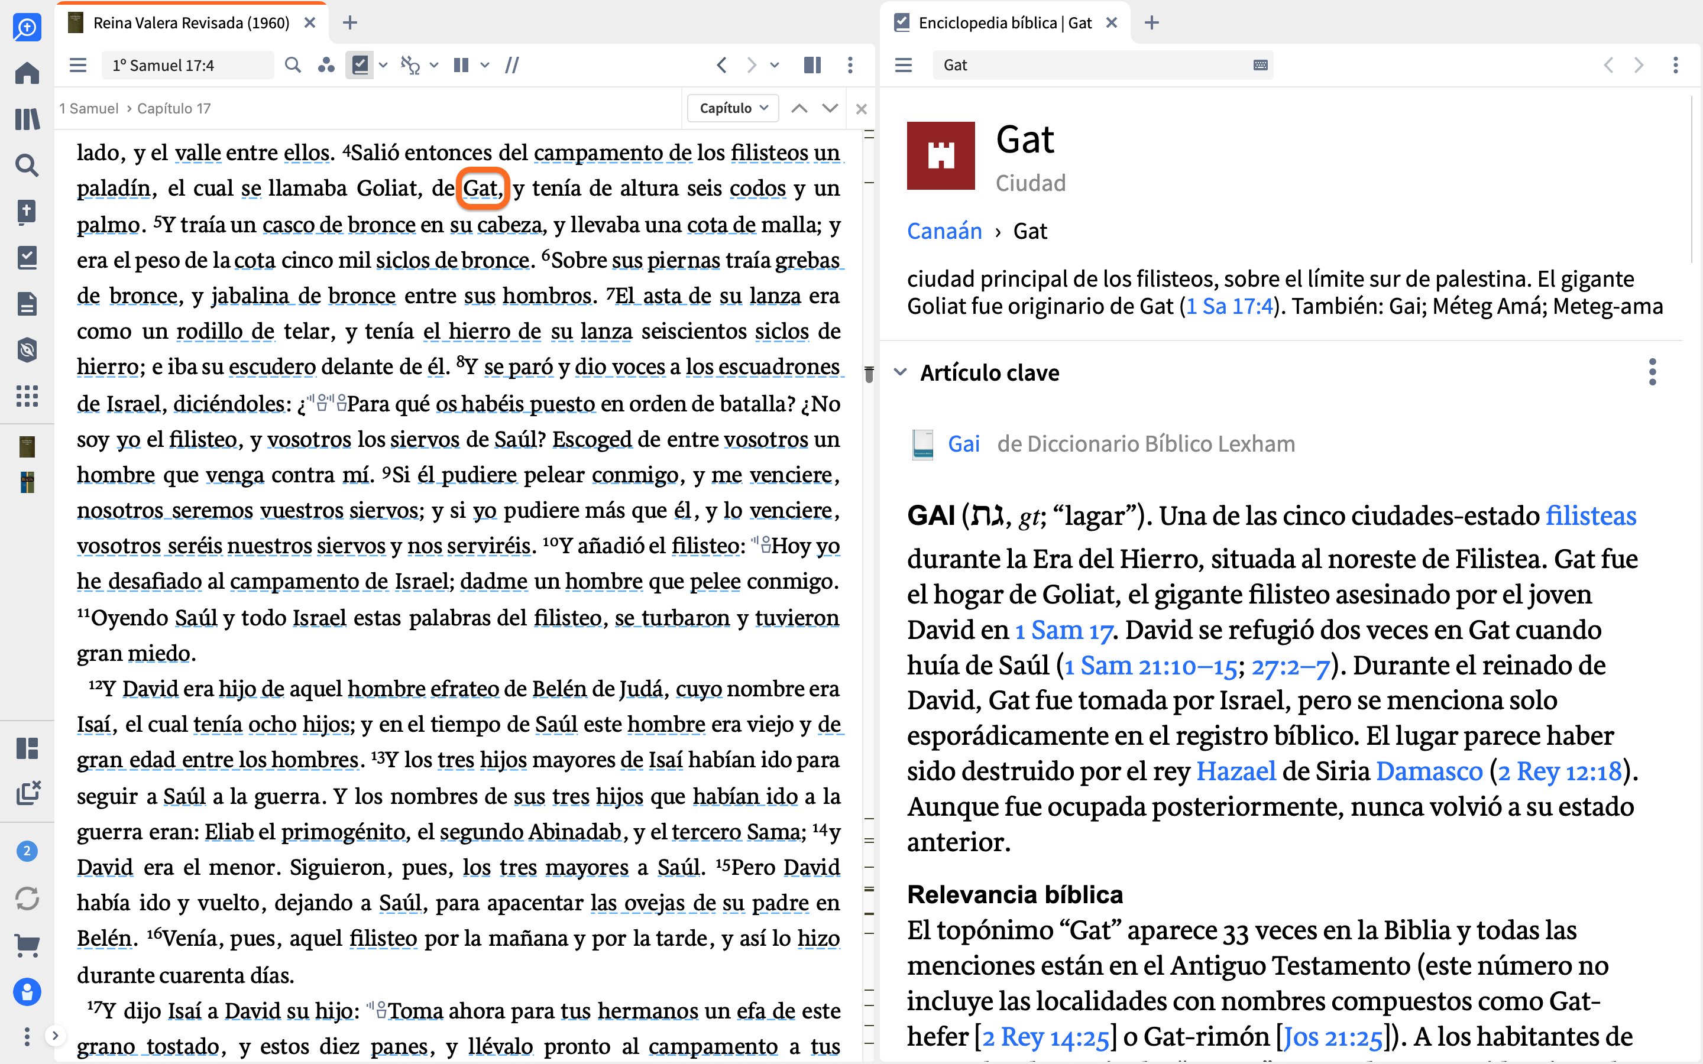This screenshot has height=1064, width=1703.
Task: Open the Hazael link
Action: pyautogui.click(x=1236, y=771)
